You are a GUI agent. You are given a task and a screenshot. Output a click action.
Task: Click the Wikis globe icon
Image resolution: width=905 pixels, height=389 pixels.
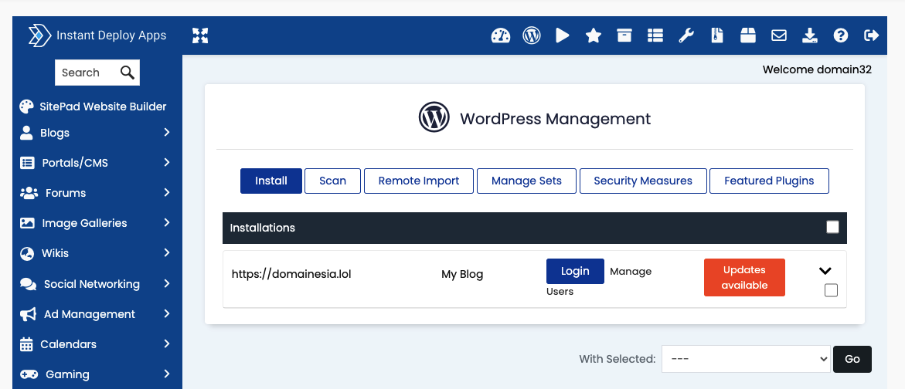click(26, 254)
